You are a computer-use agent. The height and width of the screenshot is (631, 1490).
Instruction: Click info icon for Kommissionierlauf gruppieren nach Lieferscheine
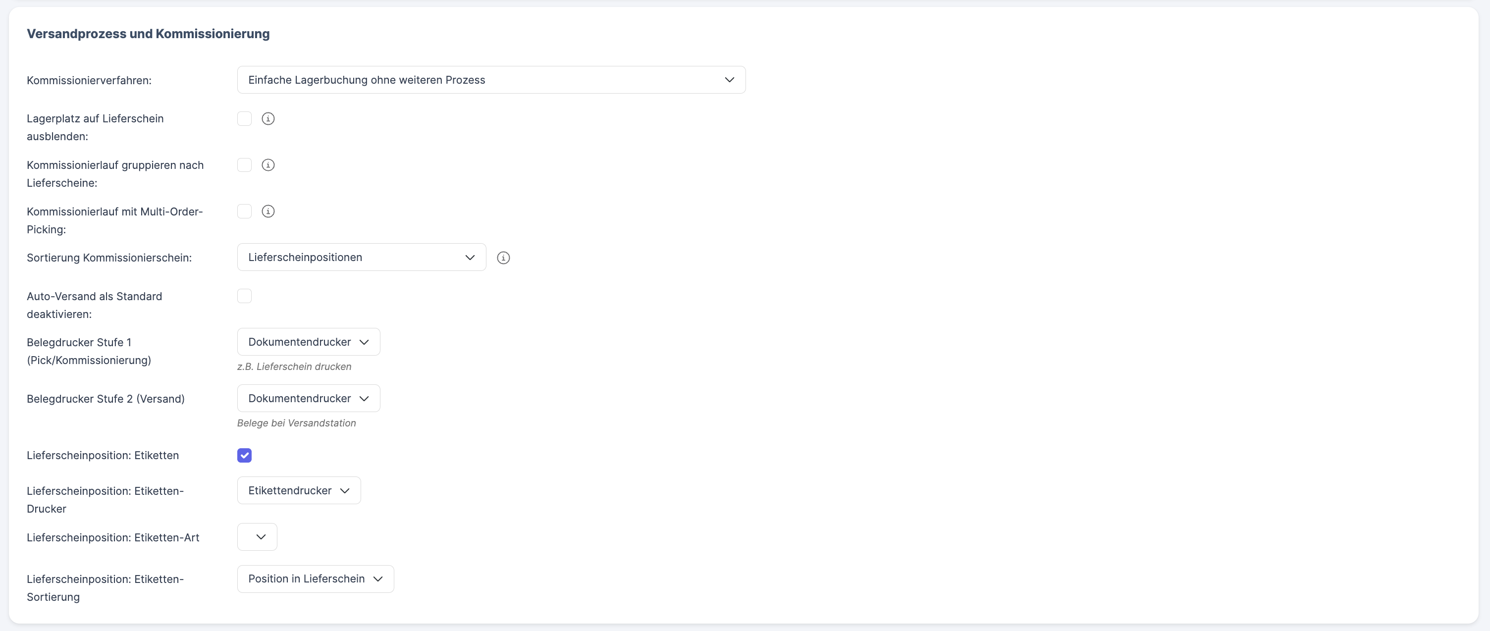click(x=268, y=165)
